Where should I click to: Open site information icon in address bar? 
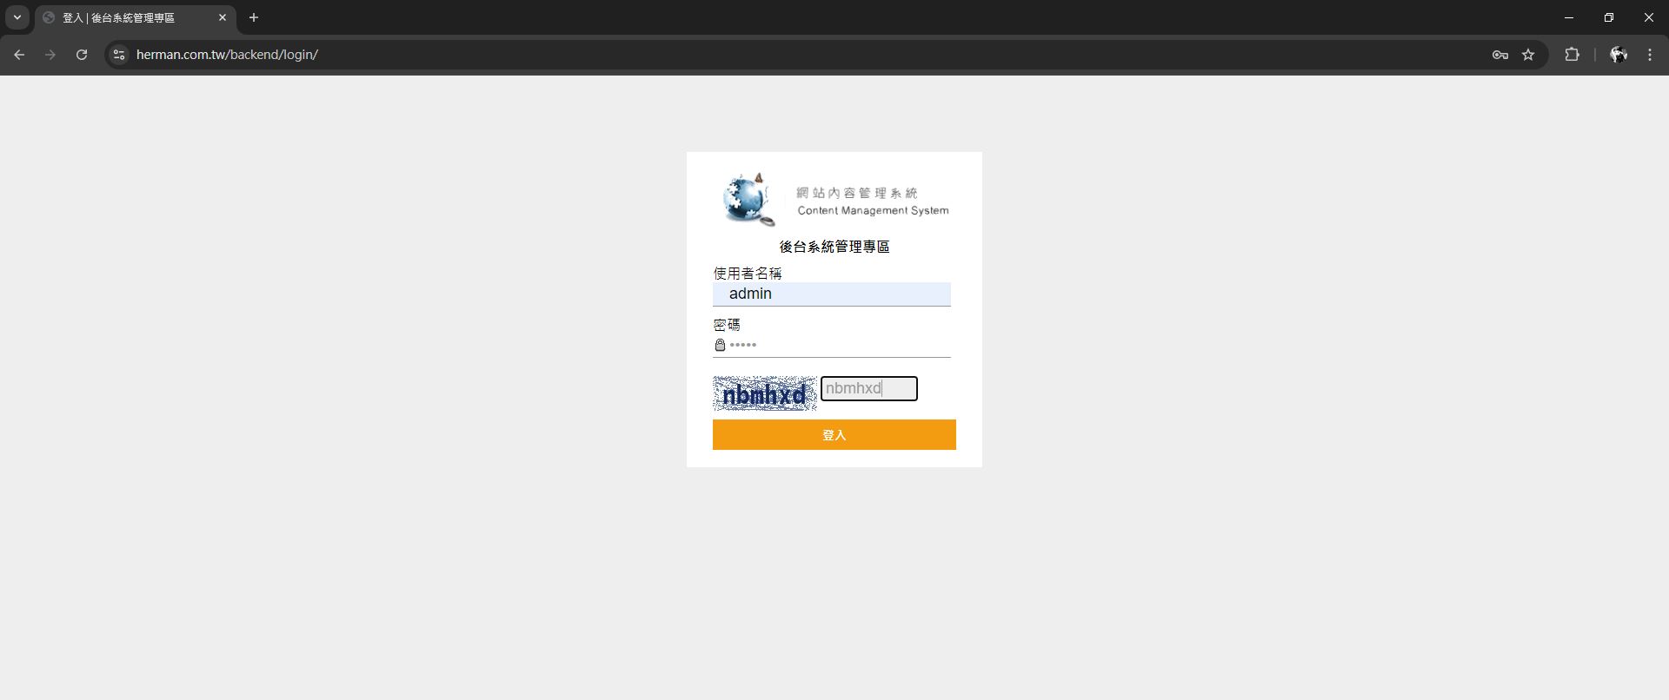119,55
